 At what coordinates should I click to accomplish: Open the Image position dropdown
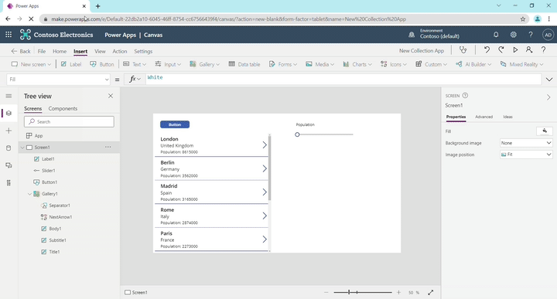(526, 155)
